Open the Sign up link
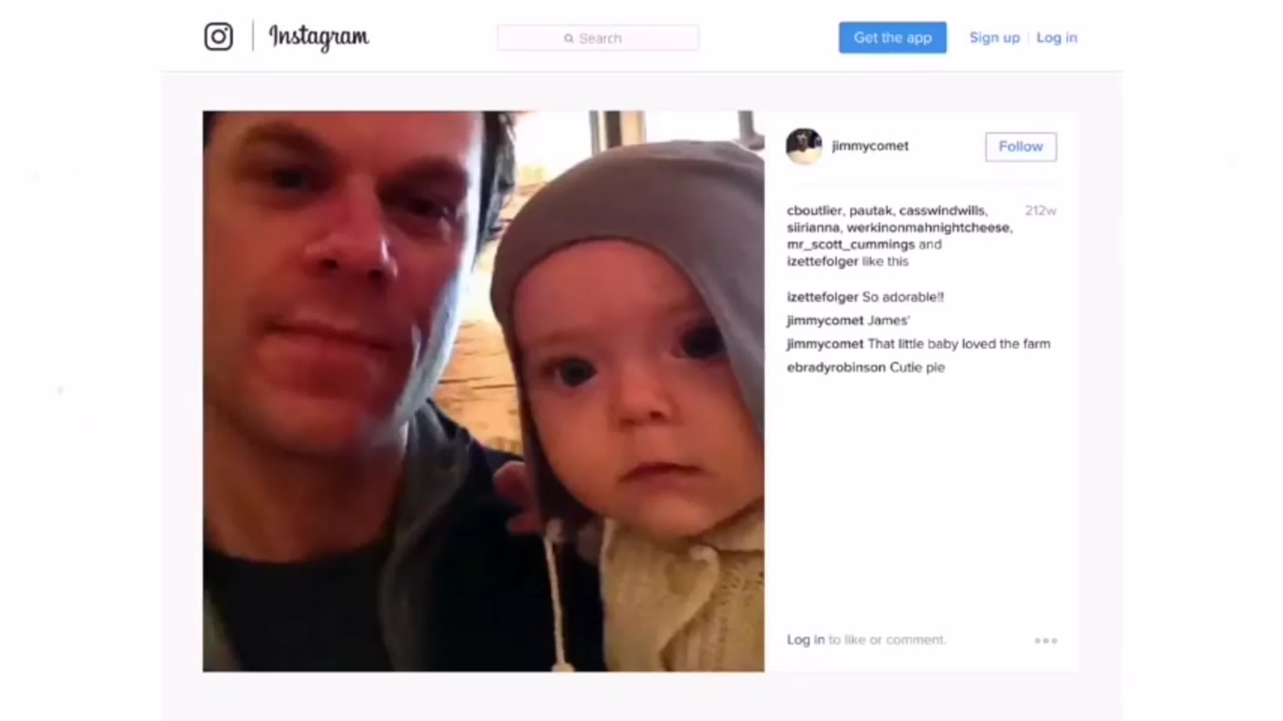This screenshot has height=721, width=1283. [994, 37]
